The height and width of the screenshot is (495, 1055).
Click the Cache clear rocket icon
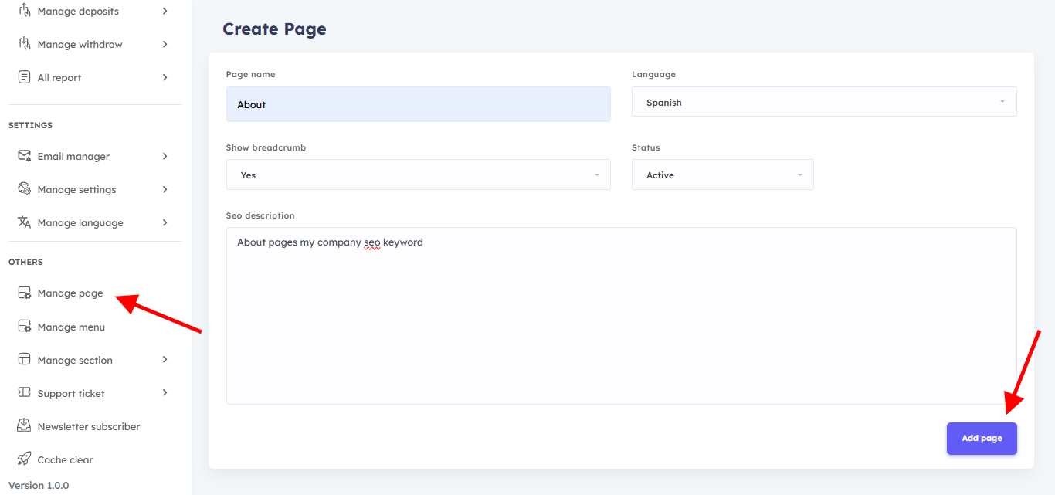tap(25, 459)
